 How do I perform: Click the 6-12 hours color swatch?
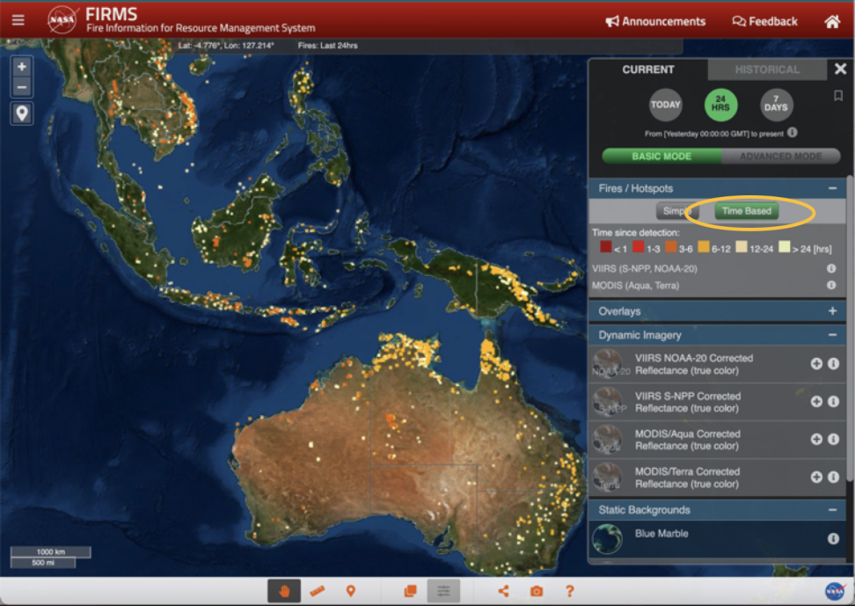pyautogui.click(x=704, y=247)
